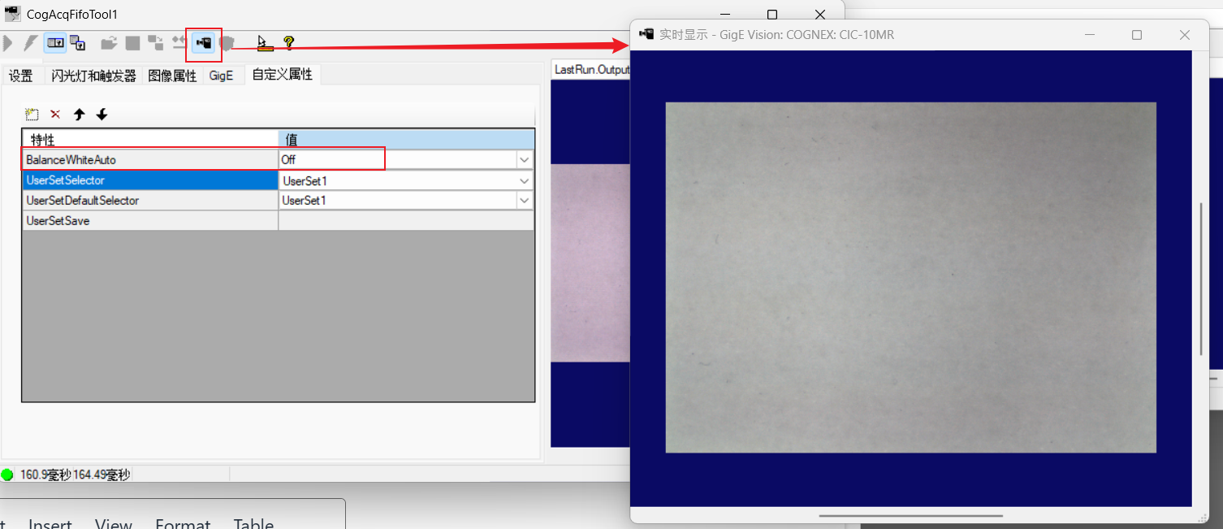Viewport: 1223px width, 529px height.
Task: Open help with the yellow question mark
Action: pos(288,43)
